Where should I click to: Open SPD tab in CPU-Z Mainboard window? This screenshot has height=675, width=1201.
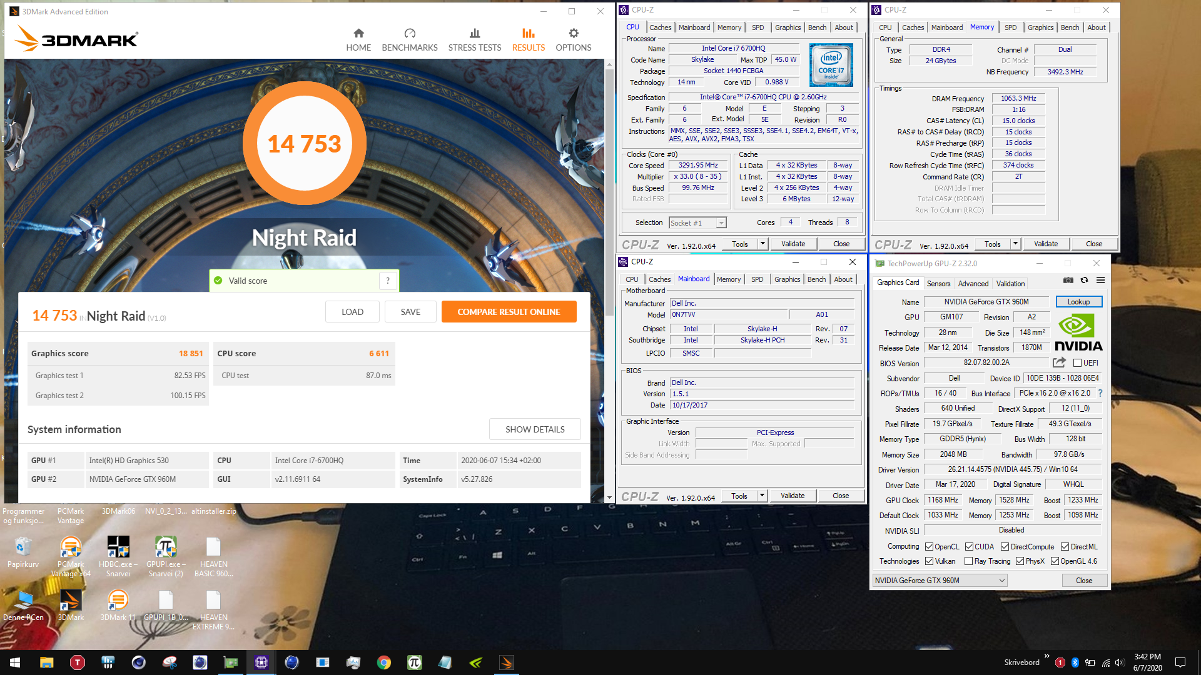point(757,279)
